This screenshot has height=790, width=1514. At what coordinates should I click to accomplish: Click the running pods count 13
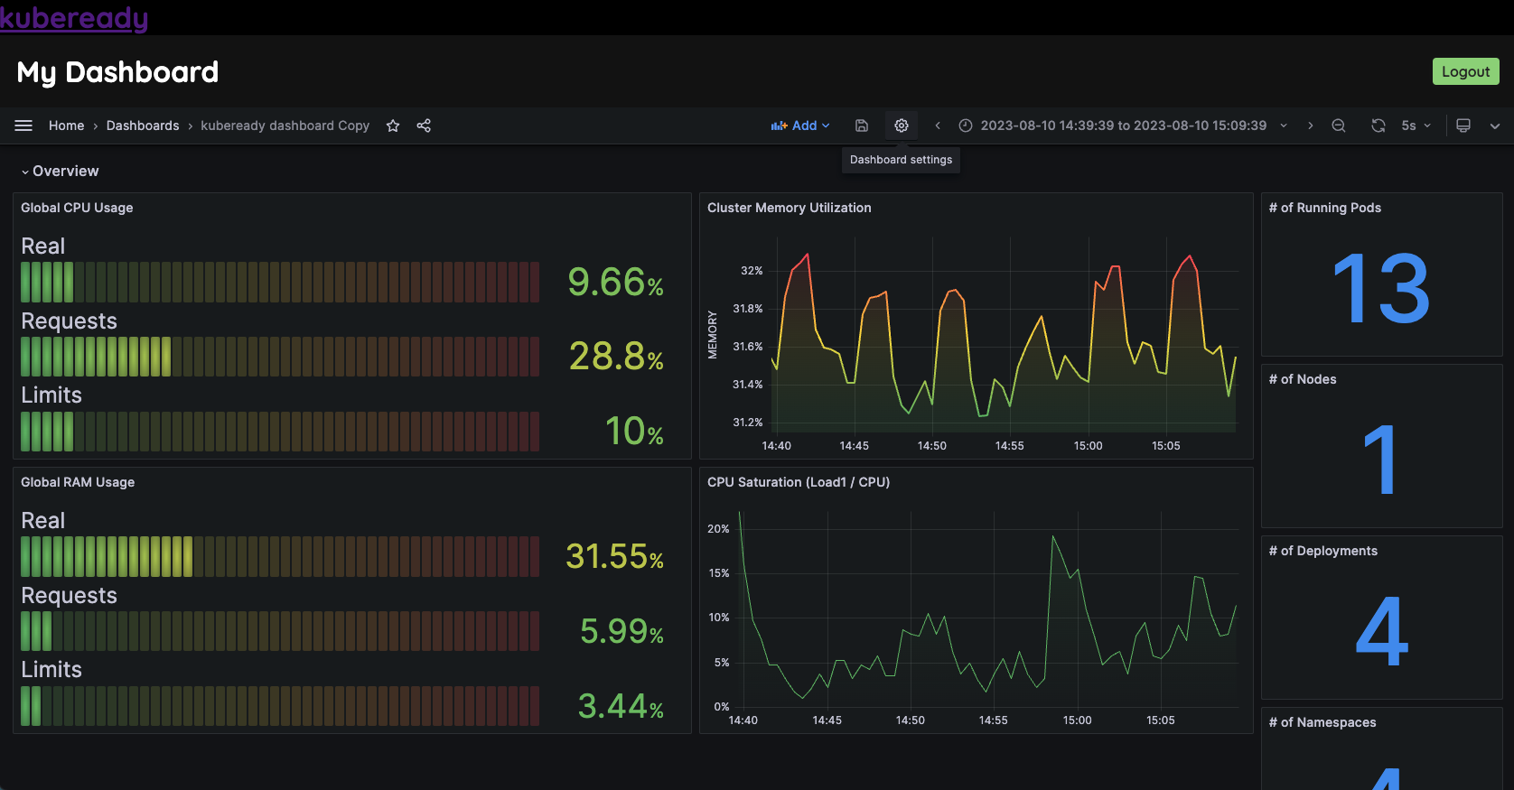click(1381, 288)
